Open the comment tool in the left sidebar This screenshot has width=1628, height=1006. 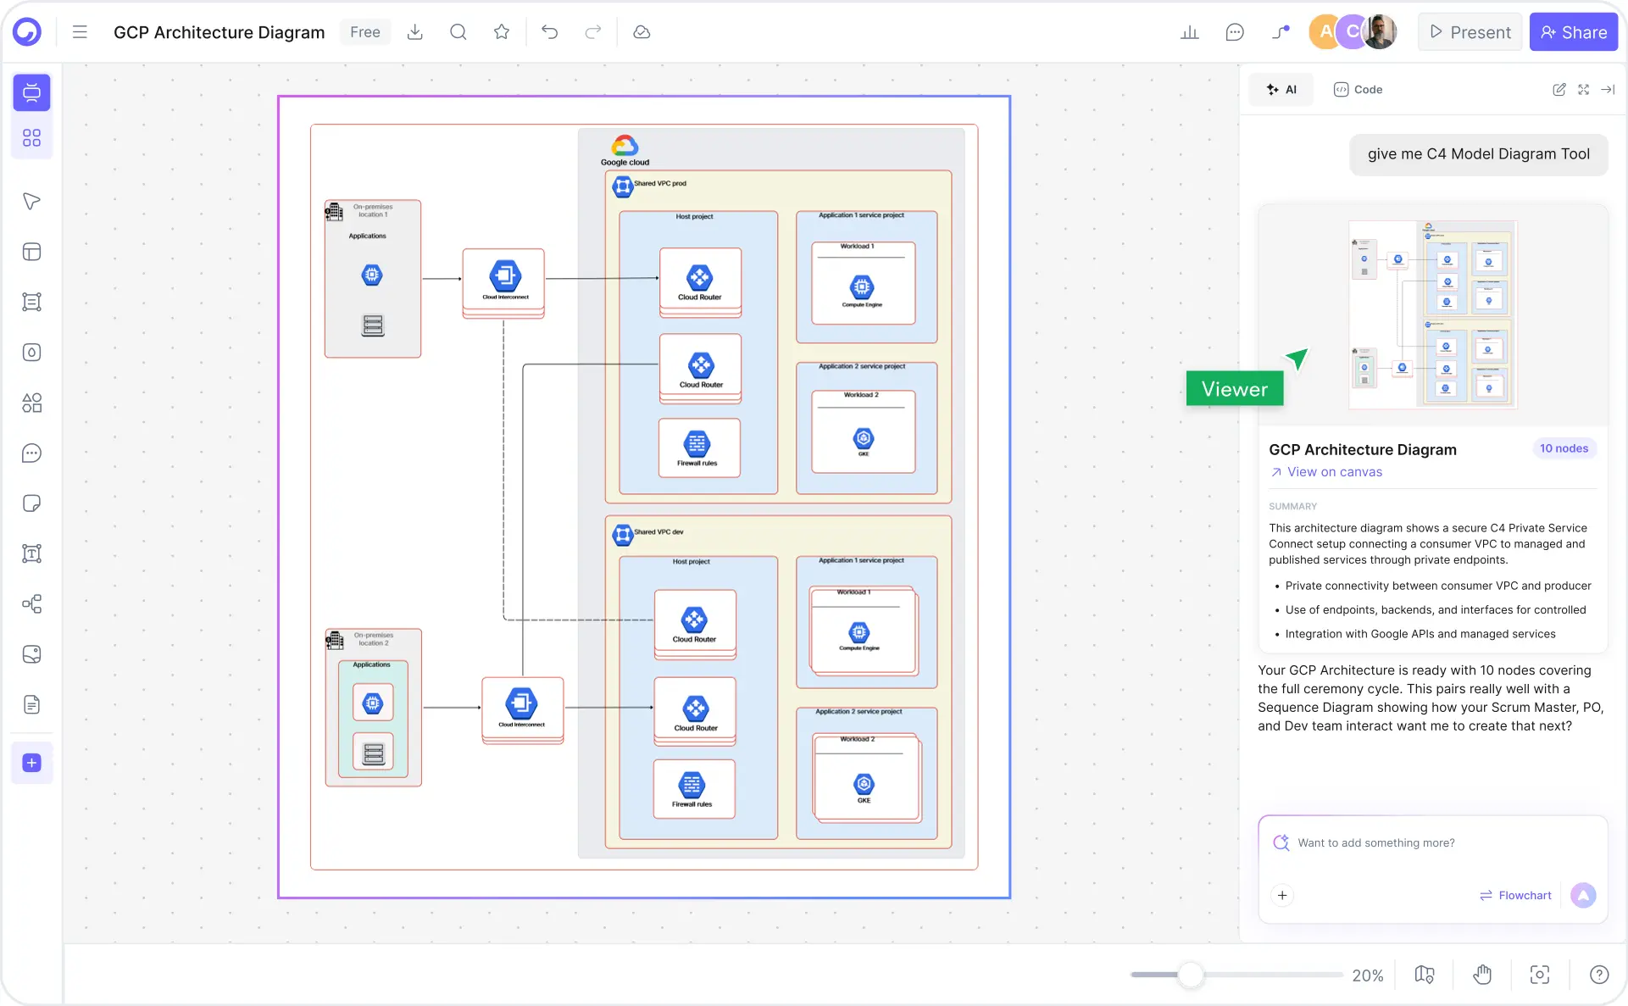[x=31, y=453]
